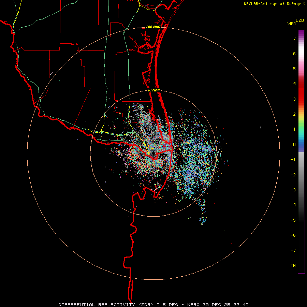Select the positive 2 colorbar tick label

[x=294, y=114]
